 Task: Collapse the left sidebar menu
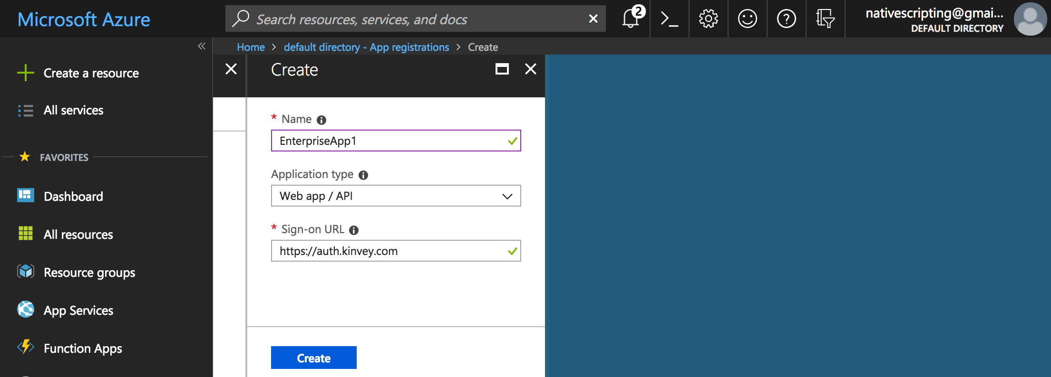(202, 46)
